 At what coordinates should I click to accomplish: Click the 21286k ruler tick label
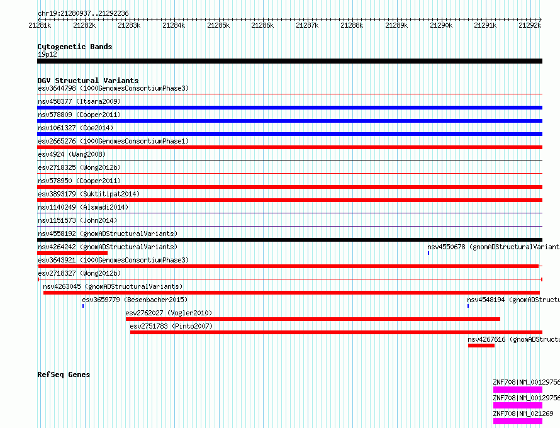(x=262, y=25)
